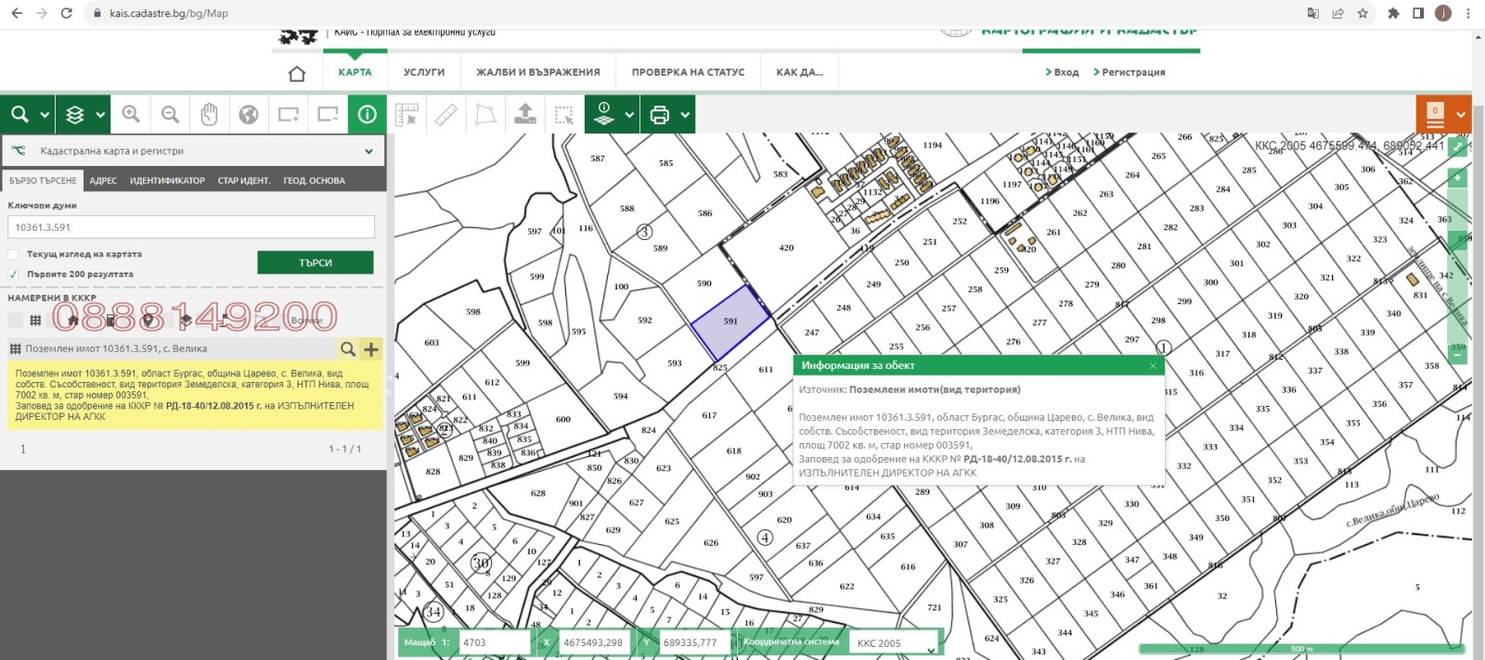Activate the object info tool
1485x660 pixels.
(x=368, y=114)
